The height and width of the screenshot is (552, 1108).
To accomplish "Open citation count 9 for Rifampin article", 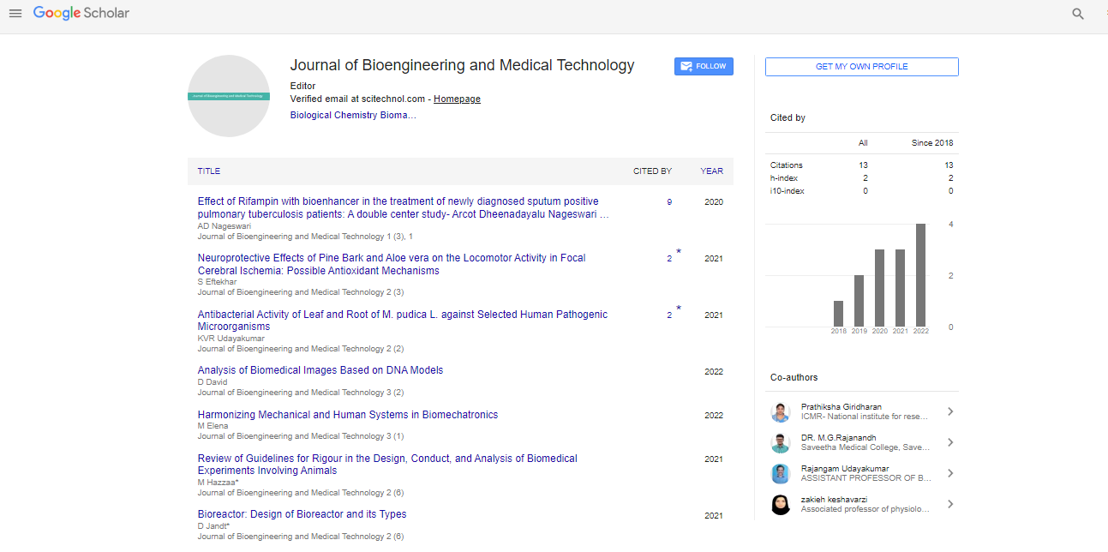I will 669,202.
